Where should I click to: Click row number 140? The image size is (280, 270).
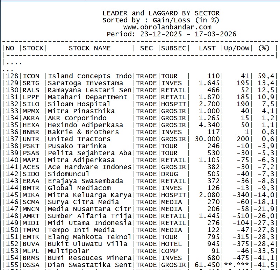(x=12, y=160)
